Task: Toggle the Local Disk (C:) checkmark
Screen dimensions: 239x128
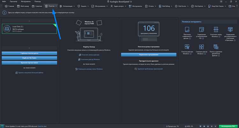Action: (55, 25)
